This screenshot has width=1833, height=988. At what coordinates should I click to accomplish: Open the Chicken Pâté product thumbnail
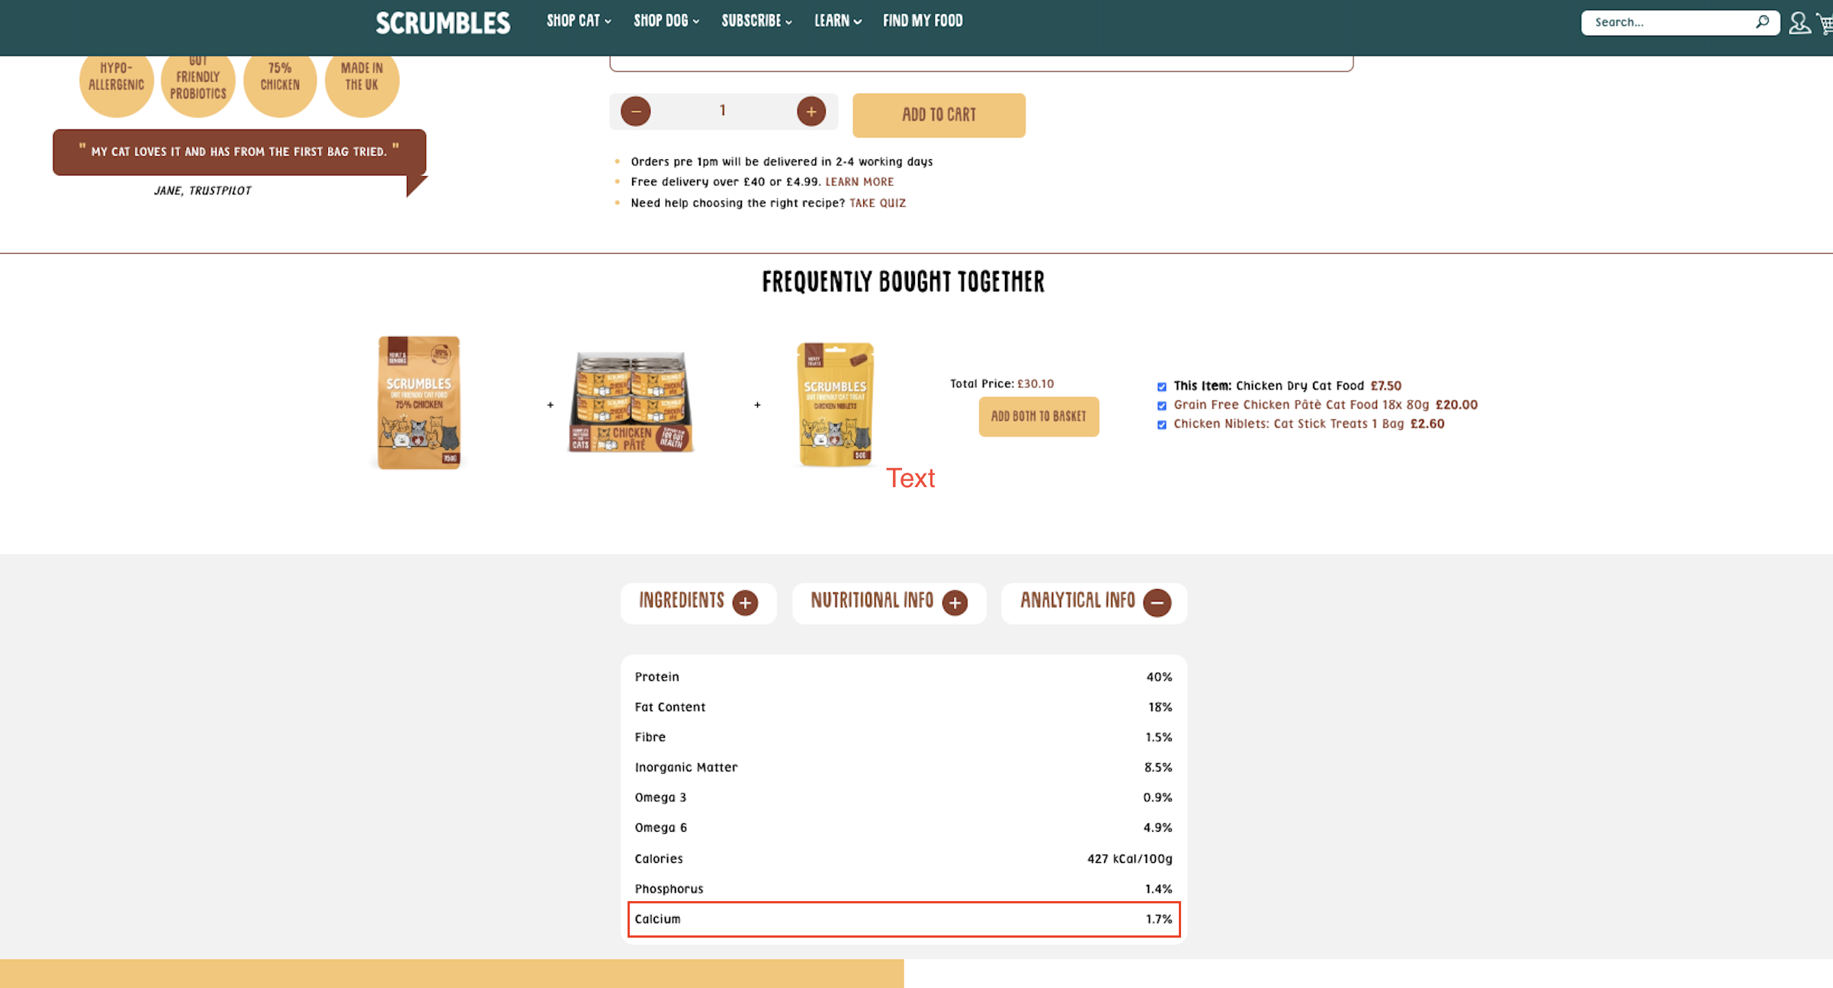(631, 402)
